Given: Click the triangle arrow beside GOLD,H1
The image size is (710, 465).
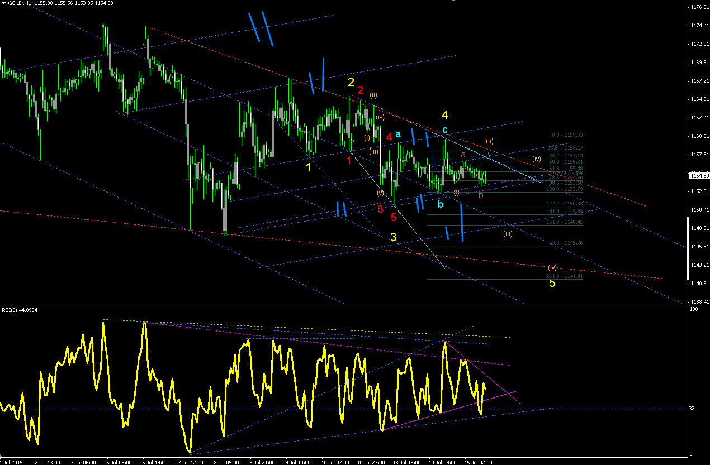Looking at the screenshot, I should click(4, 3).
